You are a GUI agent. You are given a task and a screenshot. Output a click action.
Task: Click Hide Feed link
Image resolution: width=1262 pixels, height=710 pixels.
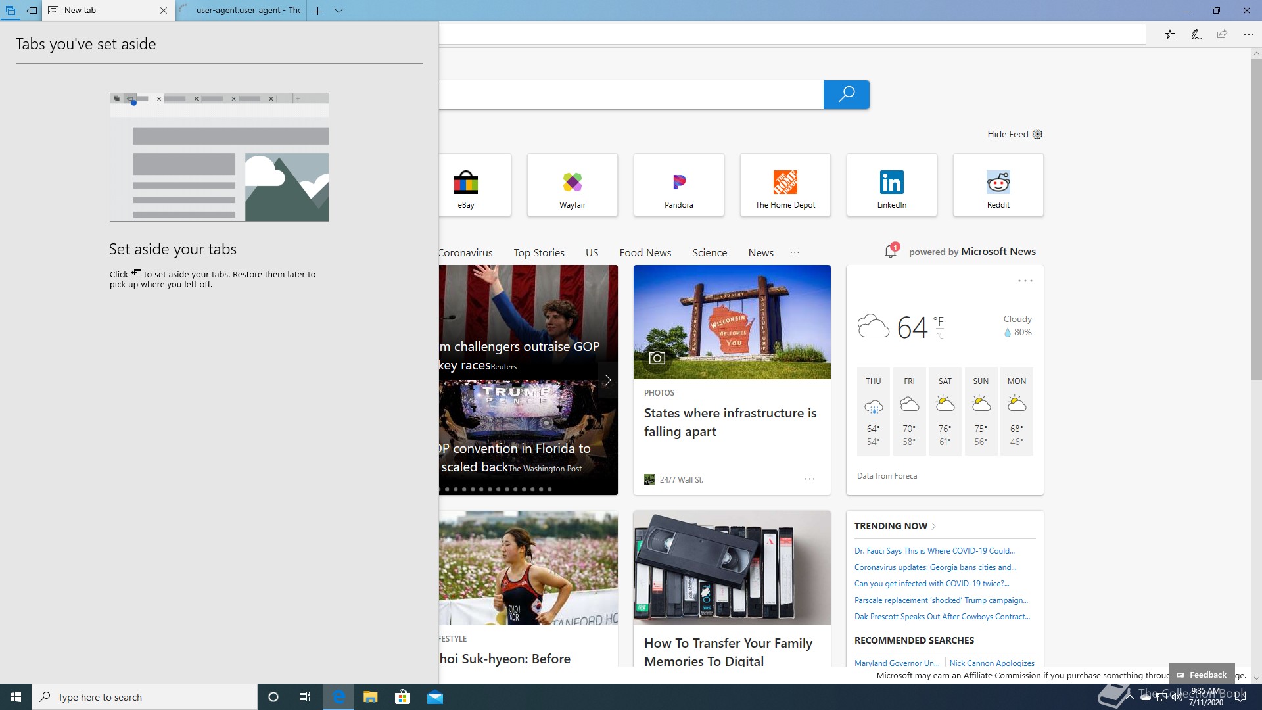pyautogui.click(x=1008, y=134)
